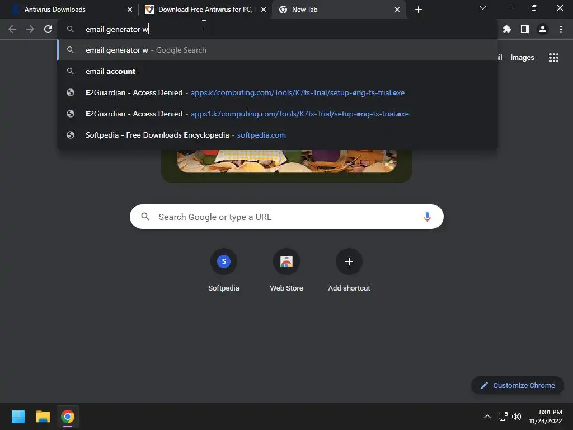This screenshot has width=573, height=430.
Task: Open the network status tray icon
Action: point(503,417)
